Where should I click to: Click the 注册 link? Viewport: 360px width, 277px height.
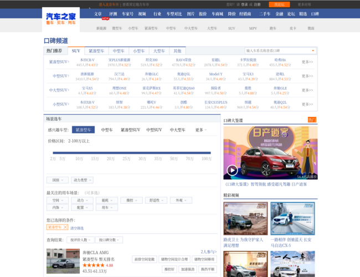(257, 4)
